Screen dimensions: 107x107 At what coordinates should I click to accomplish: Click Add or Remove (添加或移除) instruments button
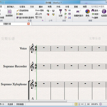(23, 10)
